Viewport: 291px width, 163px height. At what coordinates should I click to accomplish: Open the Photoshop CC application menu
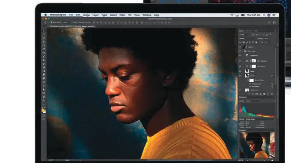[58, 15]
